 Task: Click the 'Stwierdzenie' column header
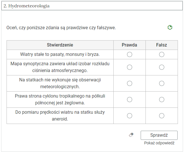60,45
